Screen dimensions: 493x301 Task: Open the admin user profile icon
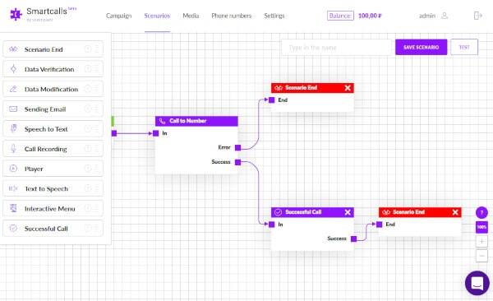pos(445,16)
